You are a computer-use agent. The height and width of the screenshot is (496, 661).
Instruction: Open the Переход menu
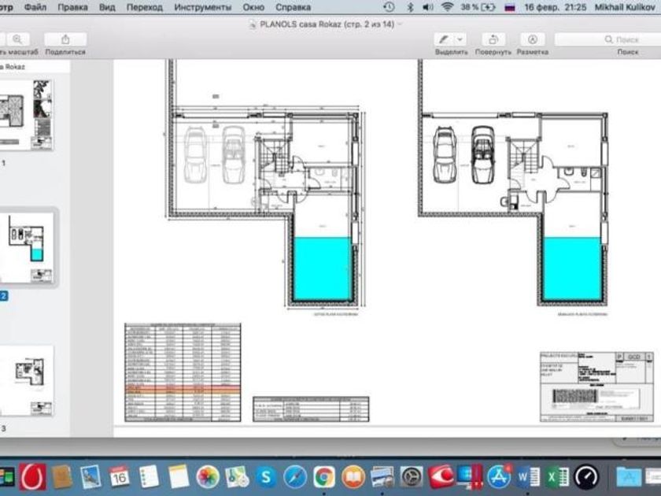[x=145, y=7]
